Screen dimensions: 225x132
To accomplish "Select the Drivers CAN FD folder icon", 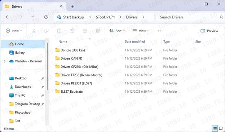I will [57, 58].
